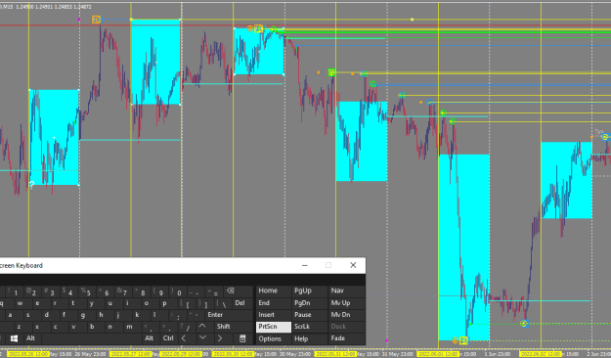
Task: Hit the Windows logo key on the keyboard
Action: coord(14,338)
